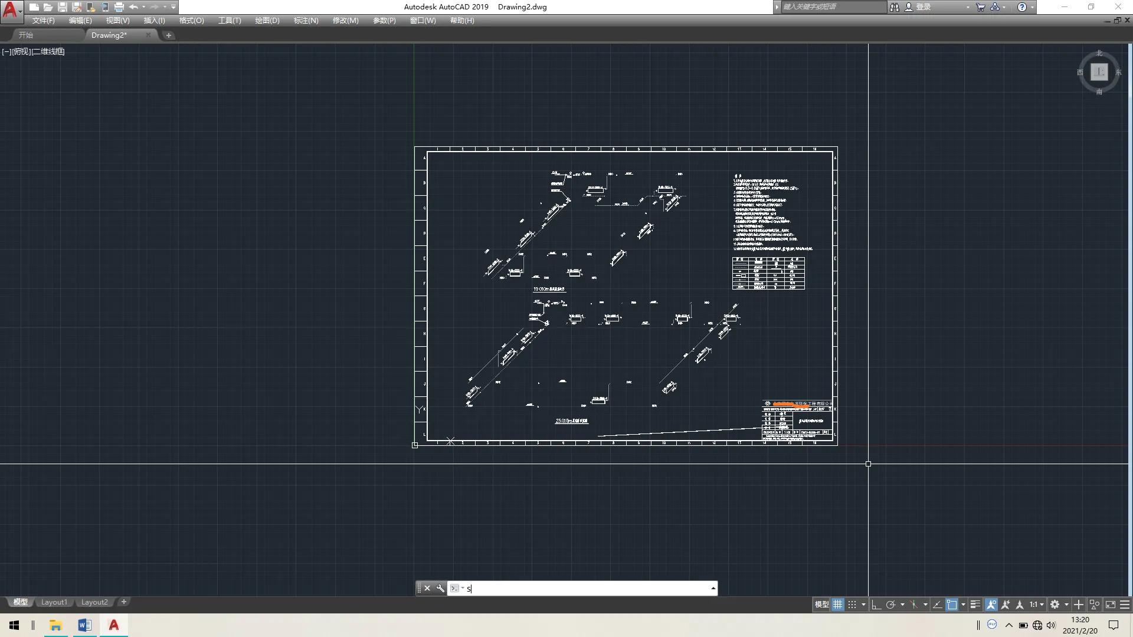Click the 登录 sign-in button
This screenshot has width=1133, height=637.
[x=918, y=7]
